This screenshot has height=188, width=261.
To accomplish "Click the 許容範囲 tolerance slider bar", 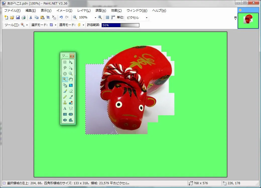I will [x=120, y=25].
